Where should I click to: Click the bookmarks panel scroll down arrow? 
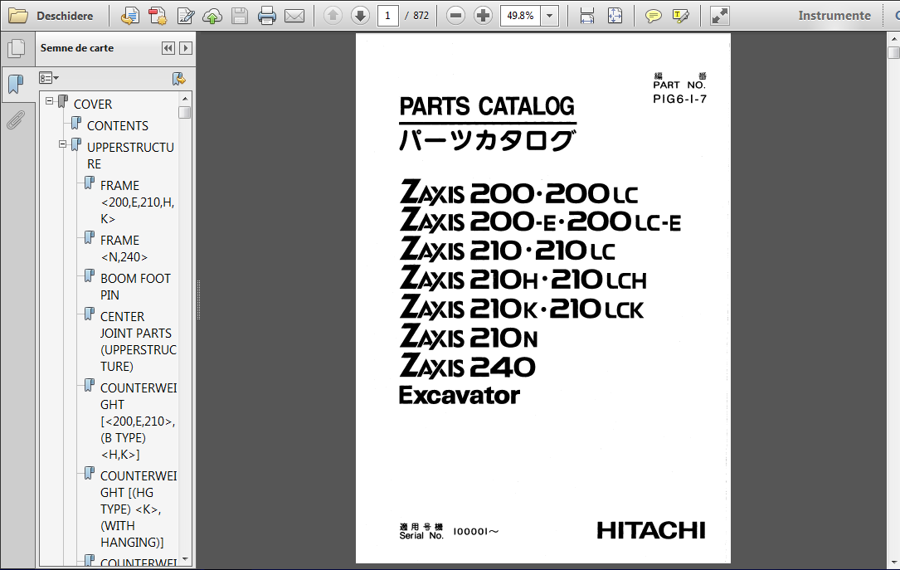tap(185, 559)
